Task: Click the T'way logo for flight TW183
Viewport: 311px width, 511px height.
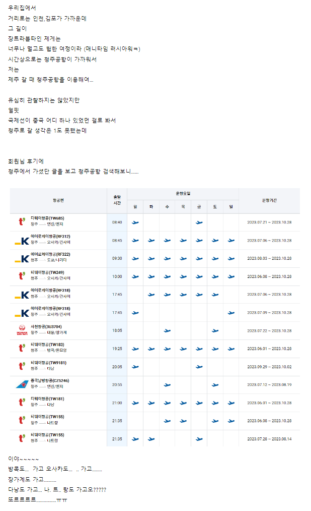Action: click(x=22, y=349)
